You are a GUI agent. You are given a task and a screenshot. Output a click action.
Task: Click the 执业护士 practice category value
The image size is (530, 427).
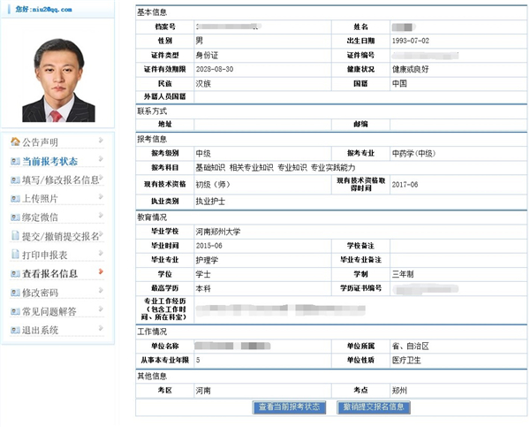pyautogui.click(x=210, y=202)
